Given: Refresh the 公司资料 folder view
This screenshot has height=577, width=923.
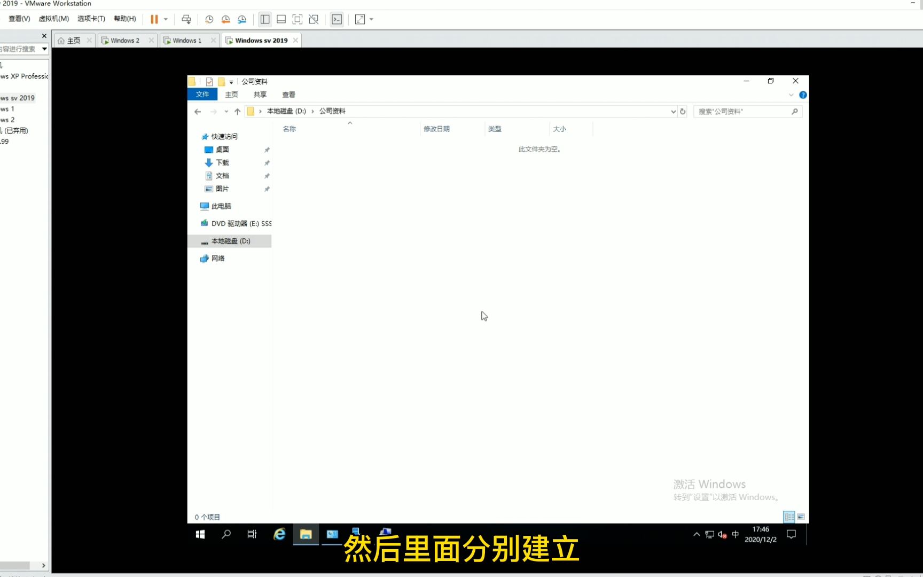Looking at the screenshot, I should click(x=683, y=112).
